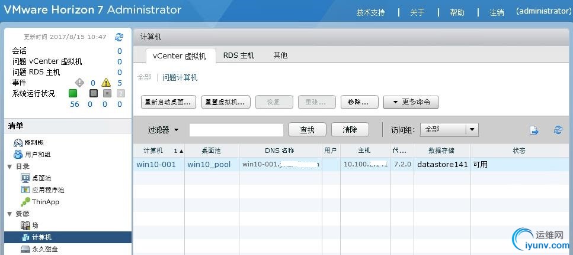Image resolution: width=573 pixels, height=255 pixels.
Task: Collapse the 目录 tree section
Action: pyautogui.click(x=9, y=166)
